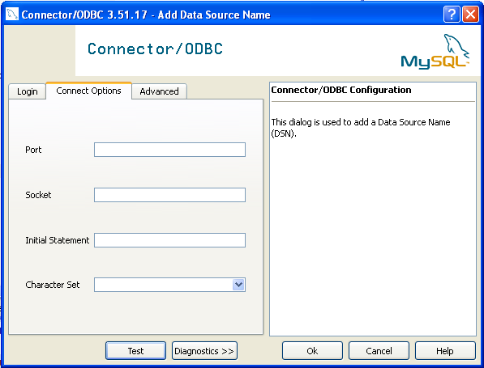Click the Cancel button
The width and height of the screenshot is (484, 368).
pos(379,351)
